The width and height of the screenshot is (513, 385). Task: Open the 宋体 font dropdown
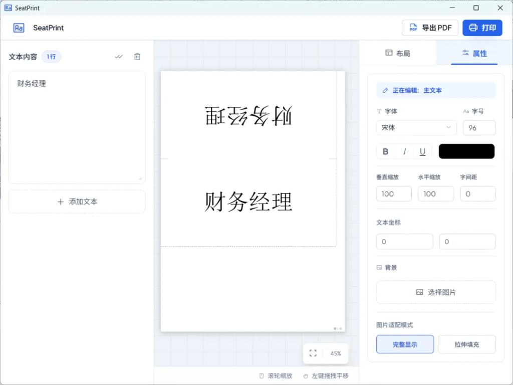tap(416, 128)
